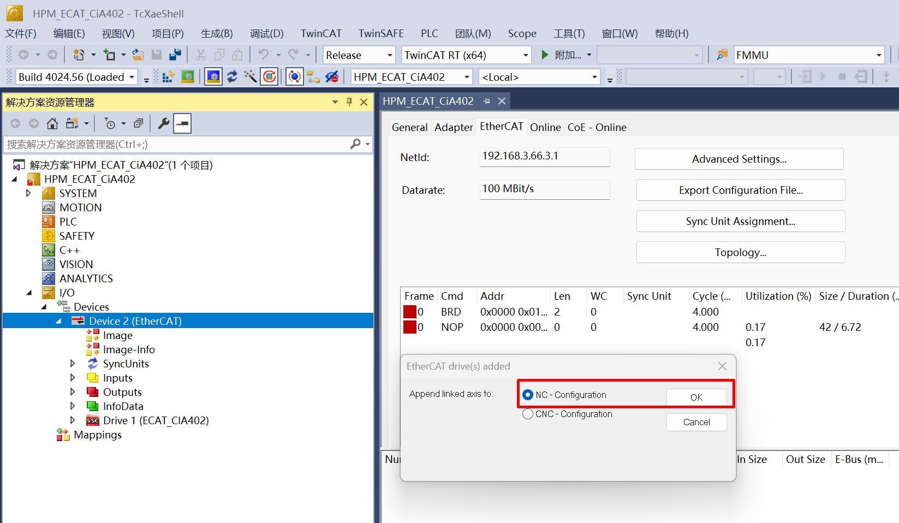The image size is (899, 523).
Task: Click the Solution Explorer Home icon
Action: pyautogui.click(x=52, y=123)
